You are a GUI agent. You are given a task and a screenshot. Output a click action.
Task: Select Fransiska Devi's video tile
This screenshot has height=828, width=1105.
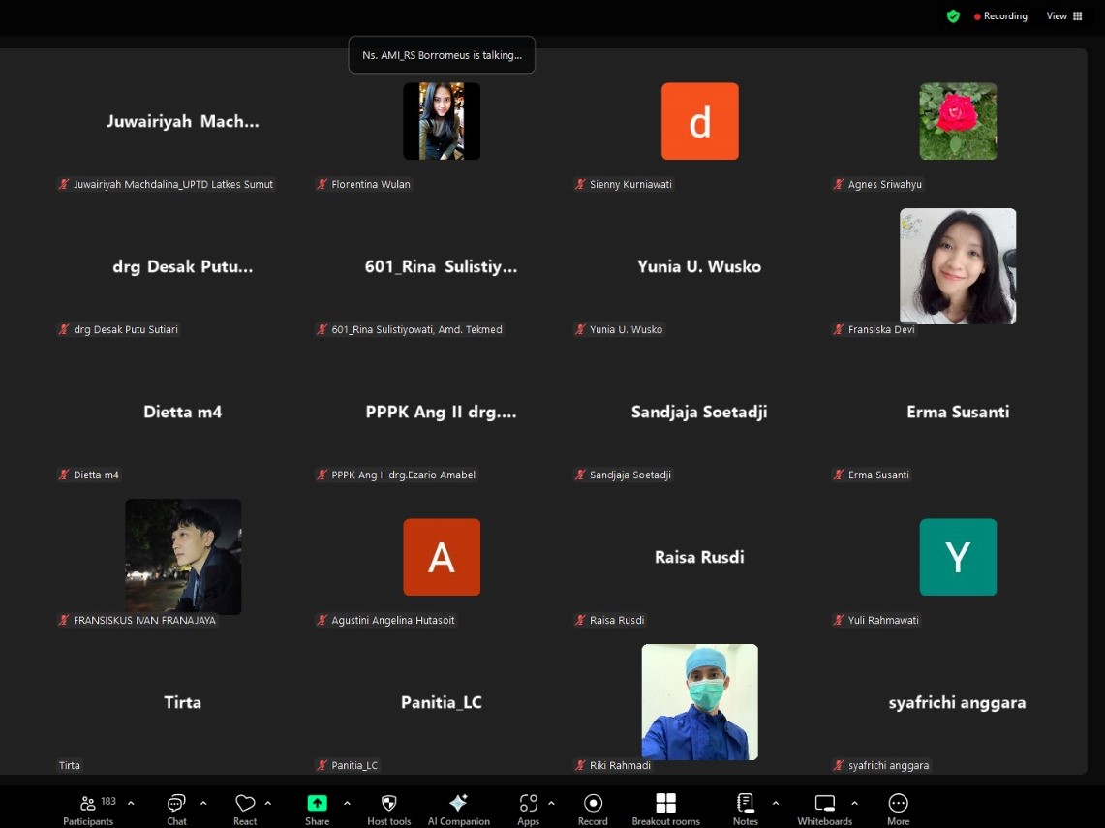point(957,266)
